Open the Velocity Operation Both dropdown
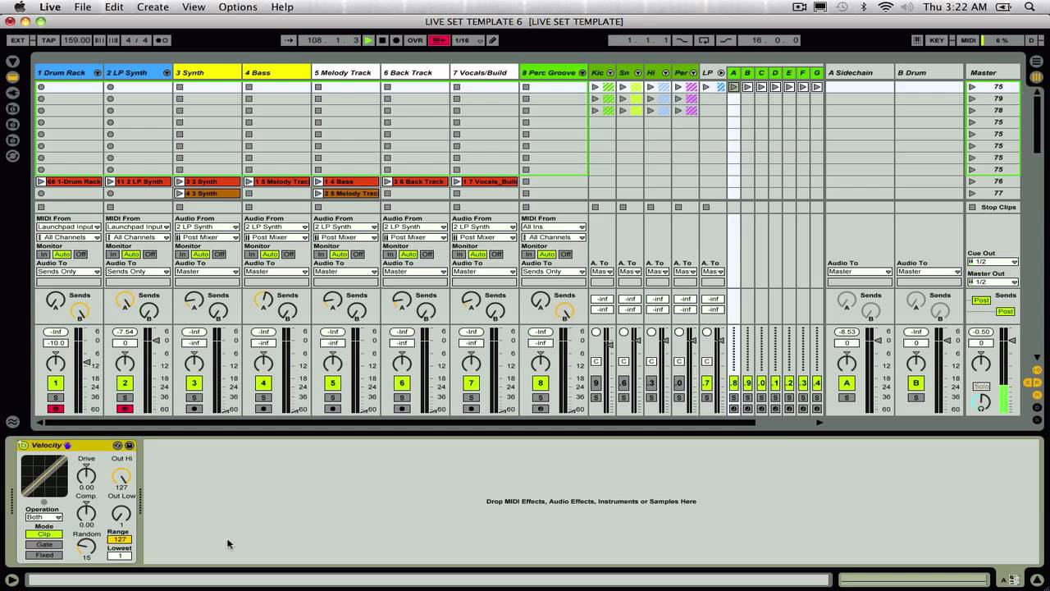This screenshot has height=591, width=1050. click(43, 517)
